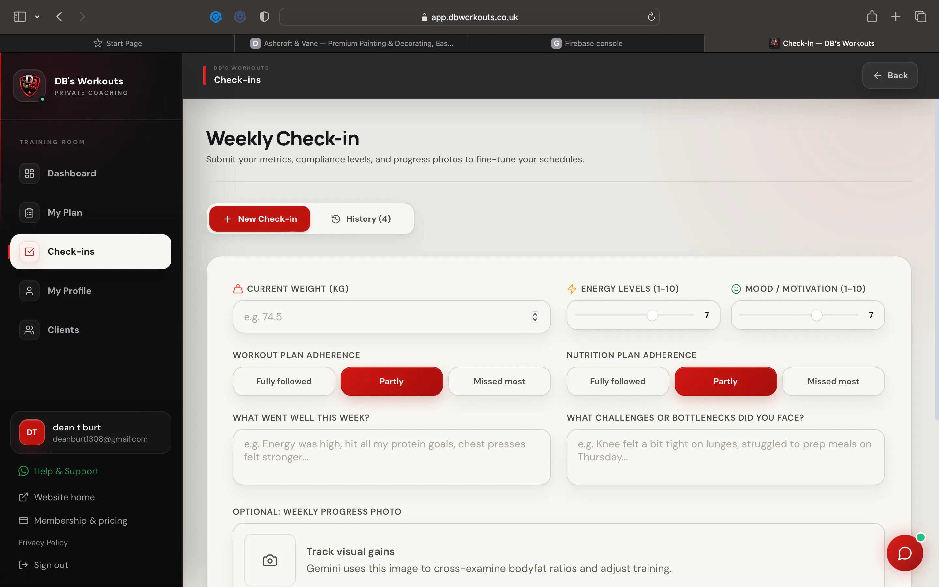This screenshot has height=587, width=939.
Task: Sign out of the account
Action: pos(43,565)
